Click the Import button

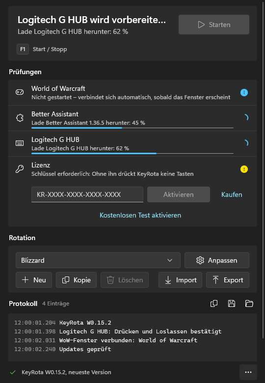(x=180, y=280)
